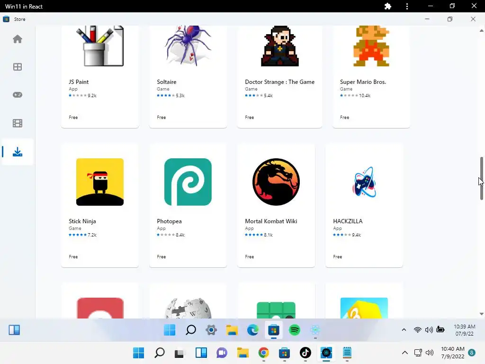Open the Movies section film icon
This screenshot has height=364, width=485.
(x=18, y=123)
